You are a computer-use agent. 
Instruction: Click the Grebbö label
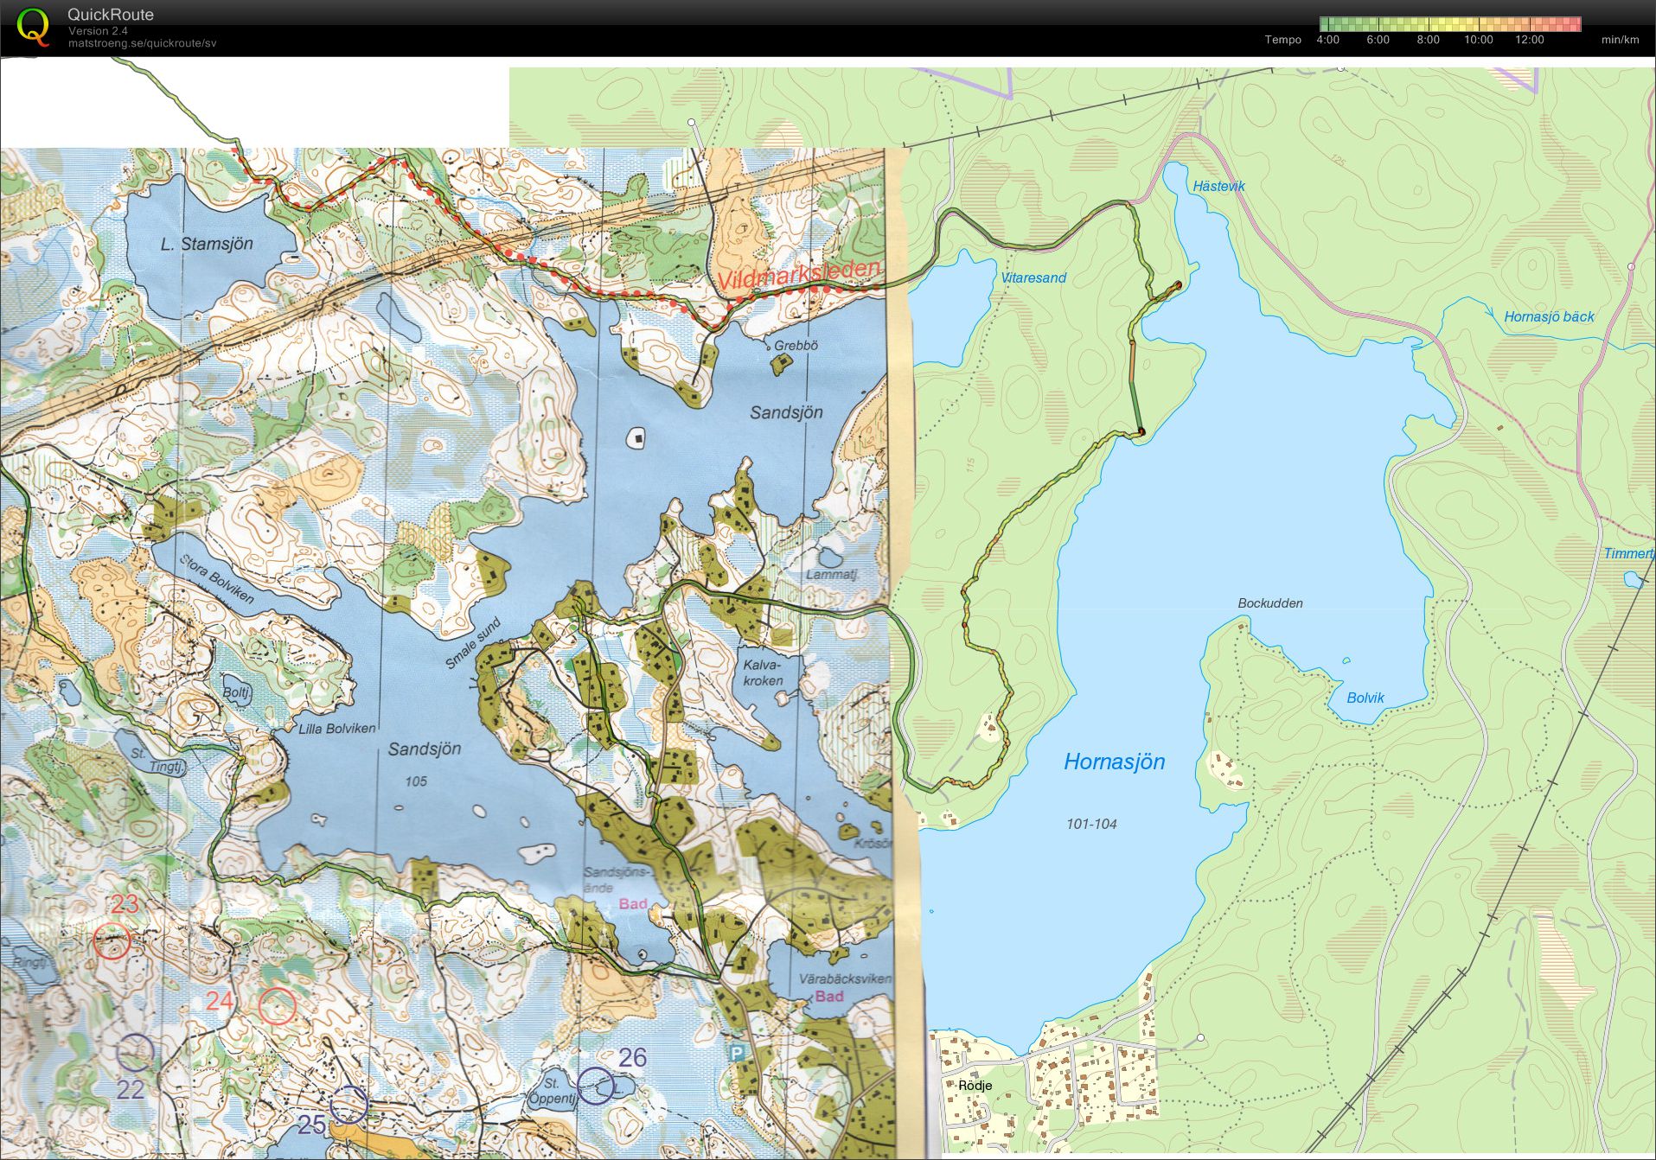coord(796,345)
